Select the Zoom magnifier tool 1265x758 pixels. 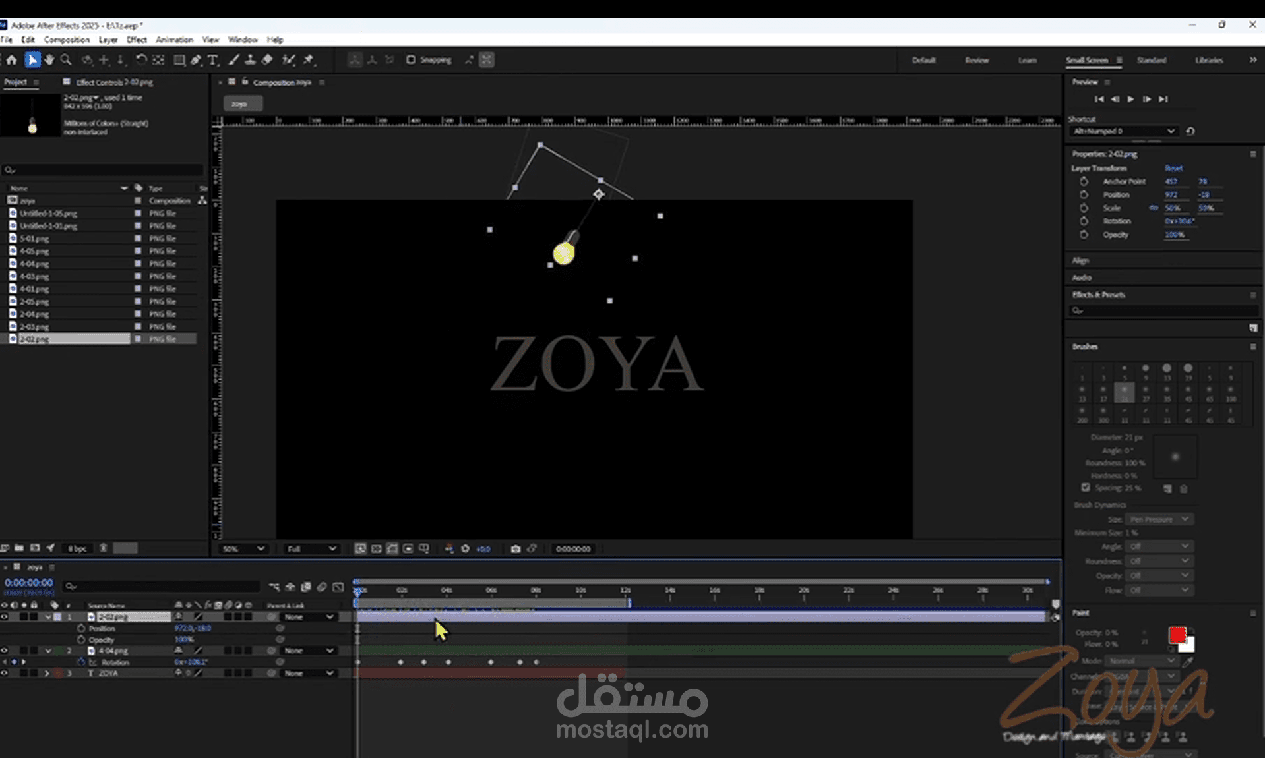66,60
